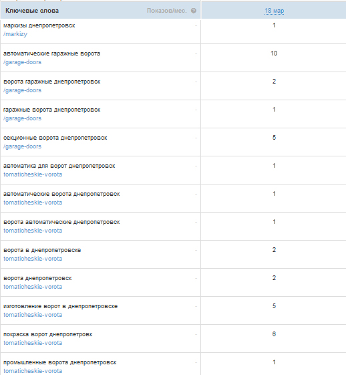The image size is (346, 375).
Task: Select keyword маркизы днепропетровск
Action: pos(39,25)
